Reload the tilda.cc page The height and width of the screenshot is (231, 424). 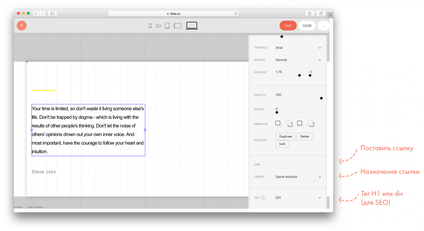[x=236, y=14]
